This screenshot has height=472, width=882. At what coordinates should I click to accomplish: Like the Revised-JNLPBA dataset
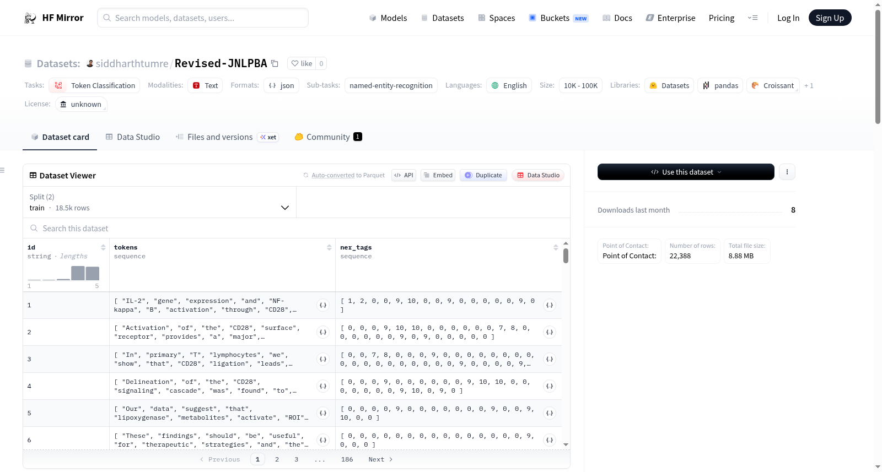[302, 63]
